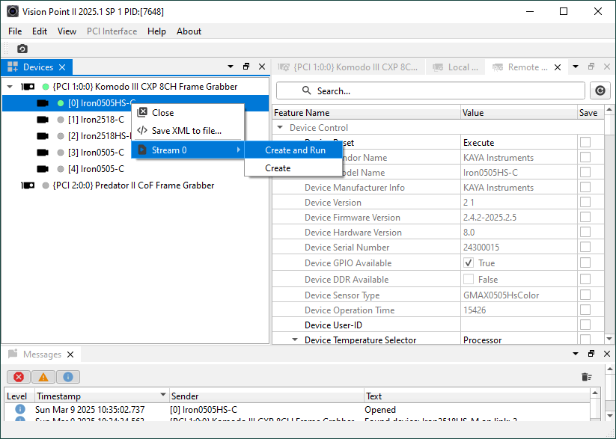
Task: Select the [3] Iron0505-C camera
Action: tap(96, 153)
